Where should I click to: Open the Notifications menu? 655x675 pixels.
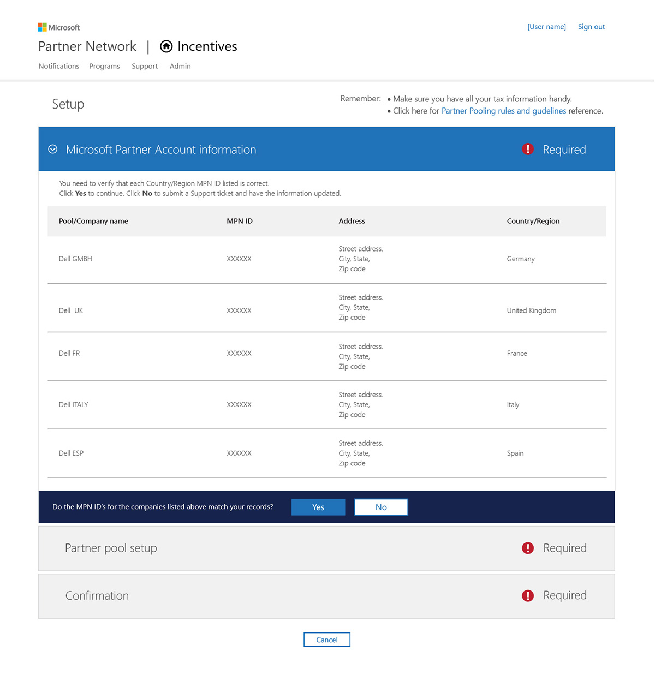pos(59,66)
